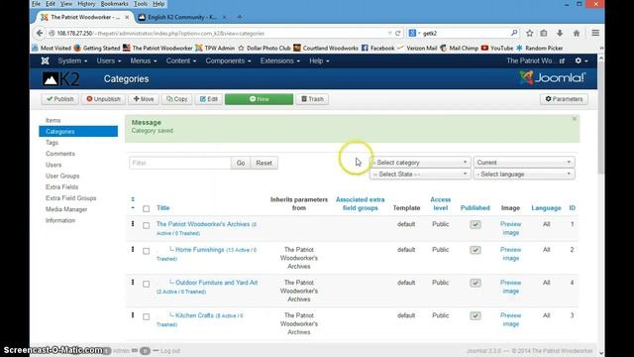The height and width of the screenshot is (357, 634).
Task: Open the Firefox History menu
Action: click(86, 4)
